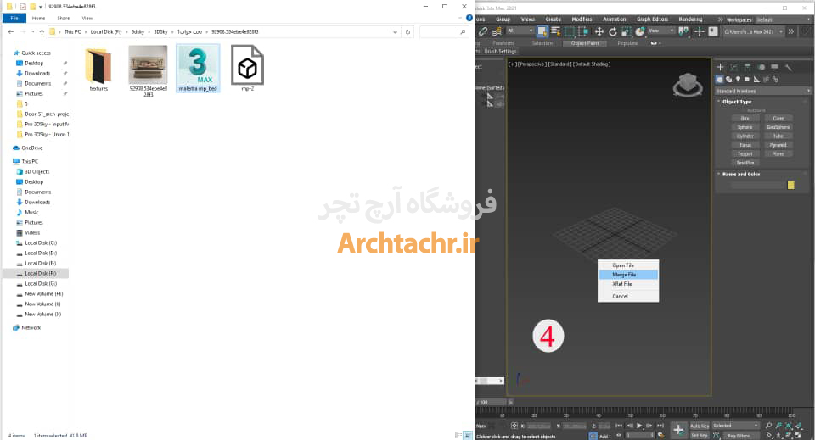Screen dimensions: 815x440
Task: Expand the Explorer address bar history dropdown
Action: (395, 32)
